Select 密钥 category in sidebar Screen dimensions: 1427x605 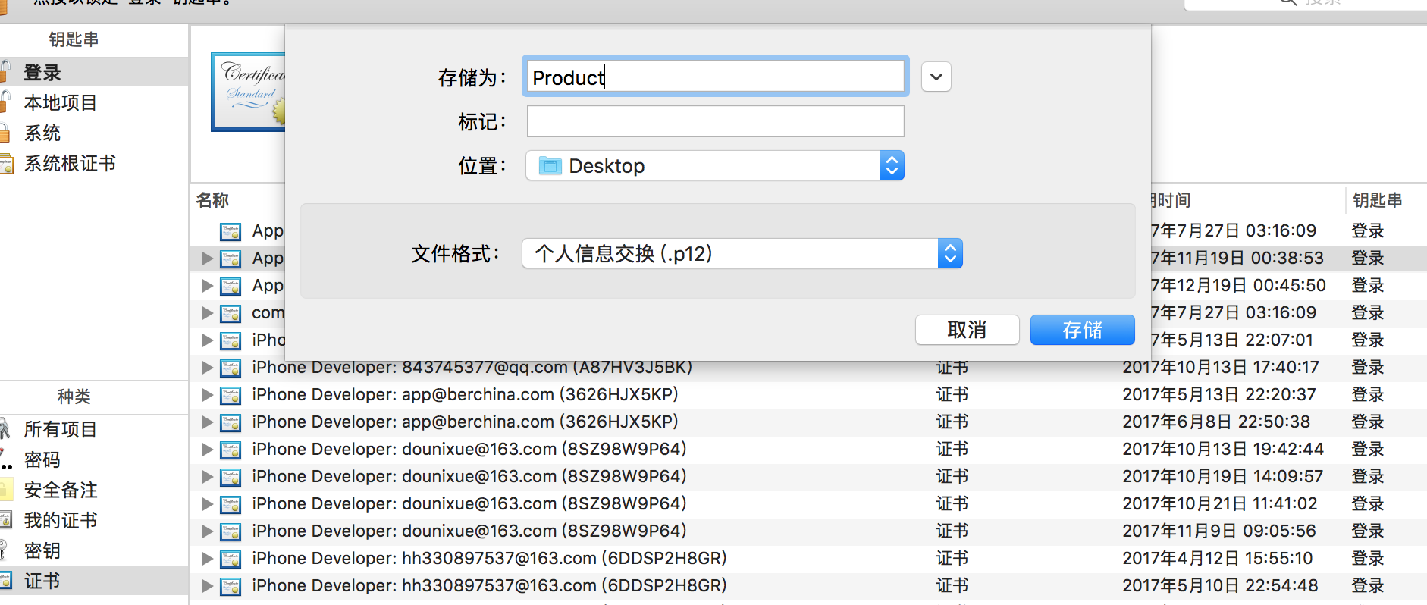click(x=42, y=550)
